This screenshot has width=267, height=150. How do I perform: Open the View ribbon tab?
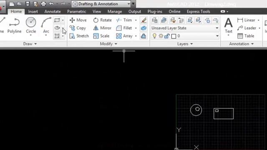97,12
